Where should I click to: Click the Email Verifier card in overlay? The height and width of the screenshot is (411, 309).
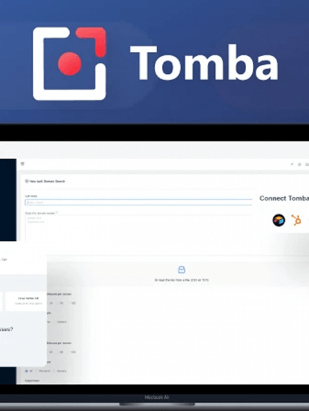point(26,301)
